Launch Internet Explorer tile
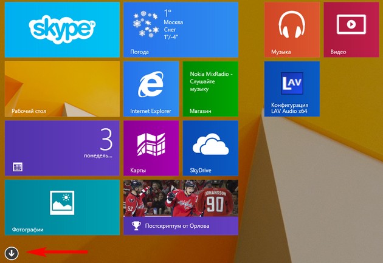 point(151,89)
